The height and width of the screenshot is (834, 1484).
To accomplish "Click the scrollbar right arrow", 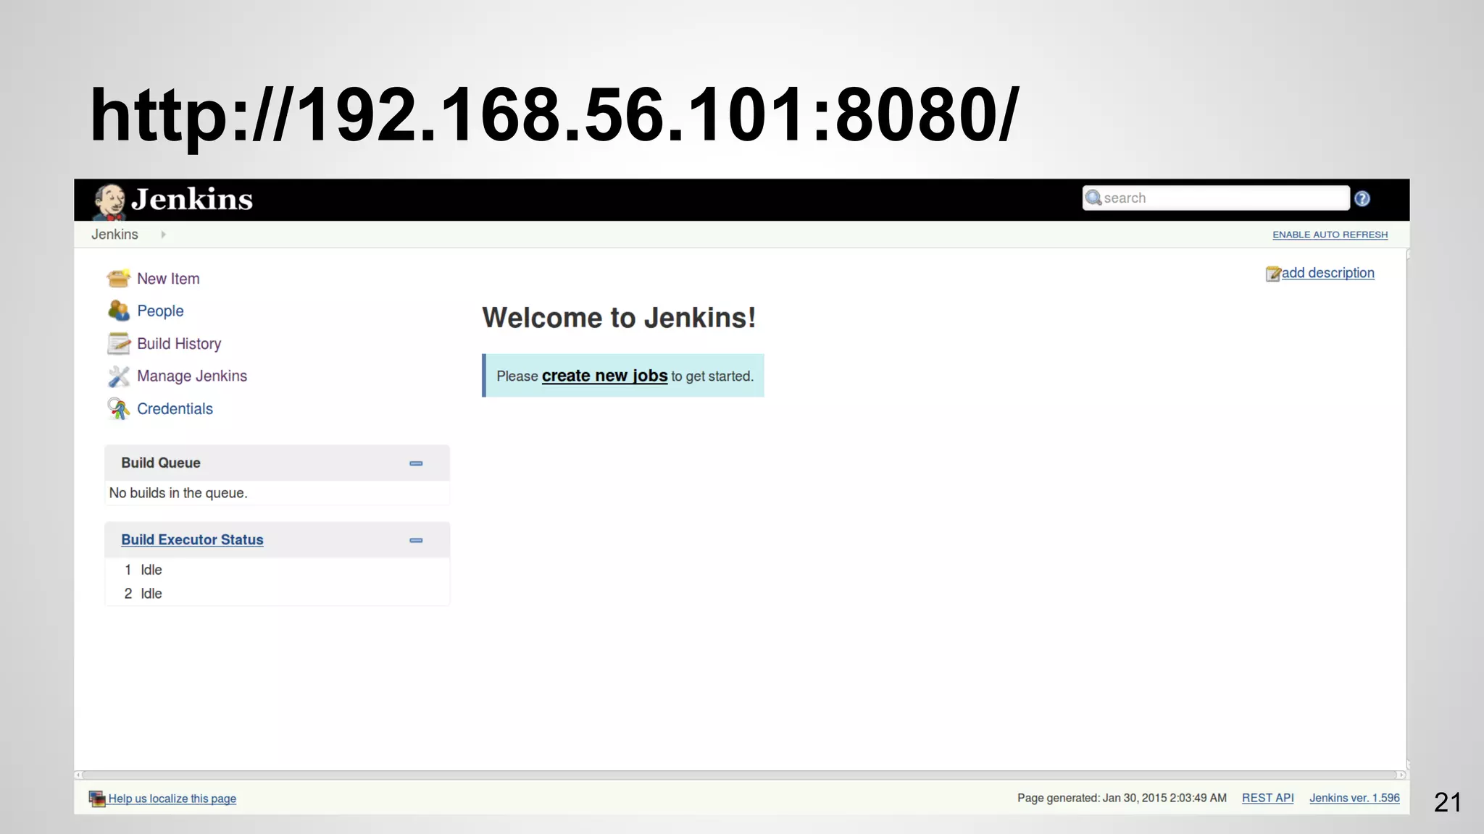I will [1402, 775].
